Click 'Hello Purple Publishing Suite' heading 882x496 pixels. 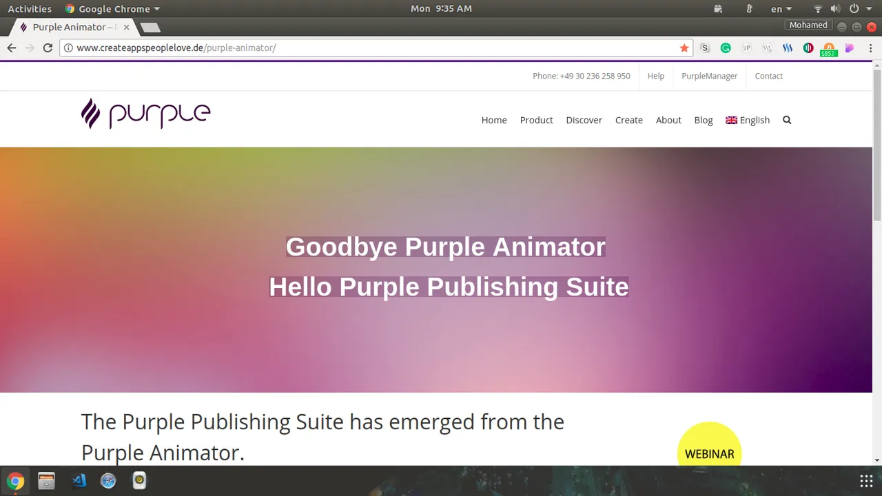449,287
